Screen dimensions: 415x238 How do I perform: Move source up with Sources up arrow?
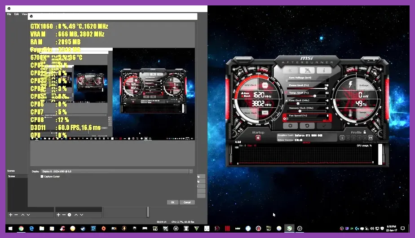point(76,215)
